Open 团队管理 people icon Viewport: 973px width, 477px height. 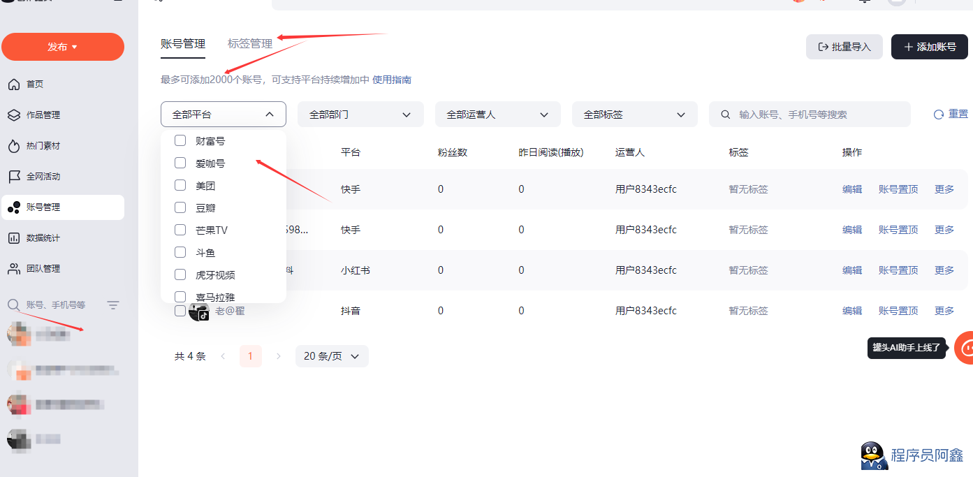[x=13, y=269]
